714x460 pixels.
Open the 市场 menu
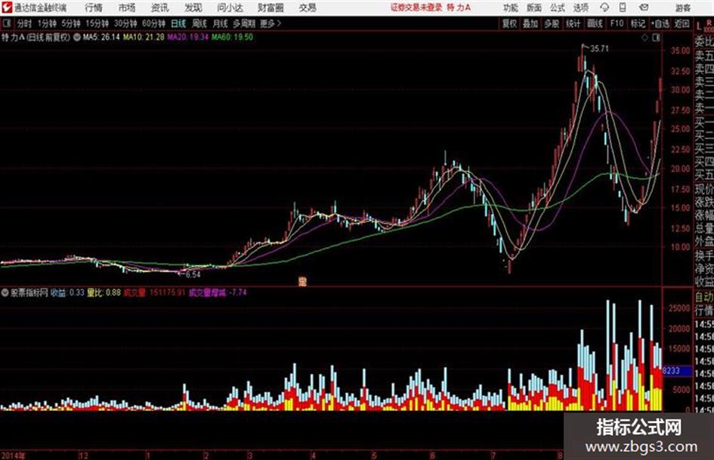click(127, 8)
